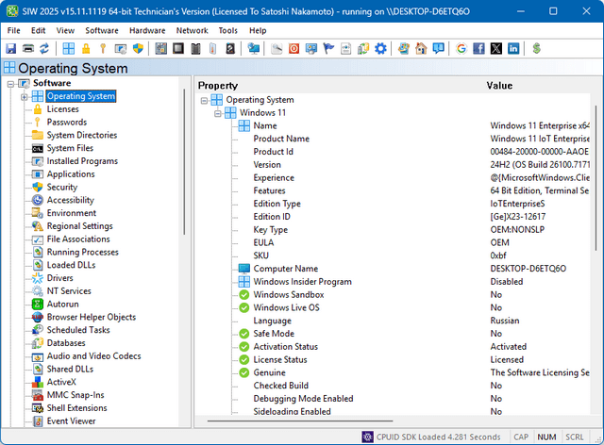Click the Drivers snowflake-like tree icon
Screen dimensions: 604x445
coord(38,278)
